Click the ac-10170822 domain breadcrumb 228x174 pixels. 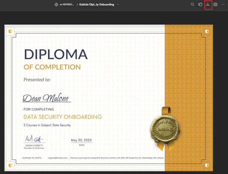pos(67,4)
